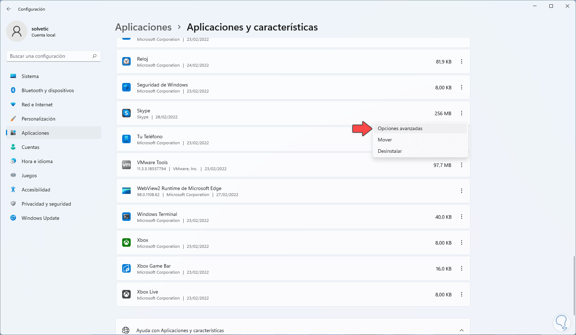This screenshot has height=335, width=576.
Task: Click the Xbox Game Bar icon
Action: pyautogui.click(x=126, y=268)
